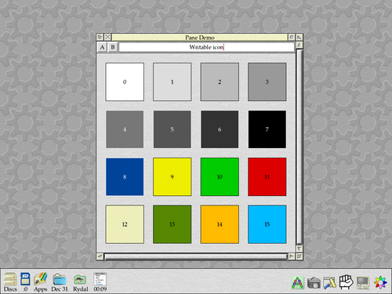Screen dimensions: 392x294
Task: Select the red colour swatch 11
Action: (267, 176)
